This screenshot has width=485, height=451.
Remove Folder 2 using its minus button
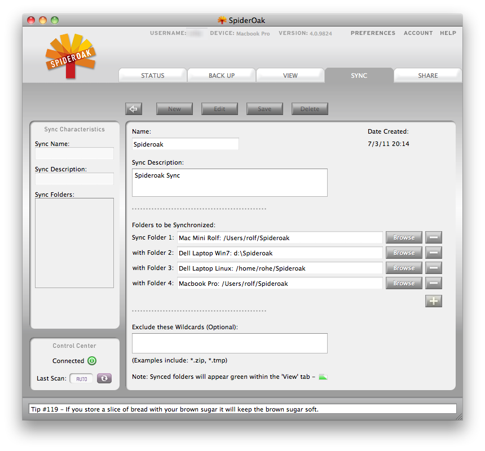click(433, 253)
